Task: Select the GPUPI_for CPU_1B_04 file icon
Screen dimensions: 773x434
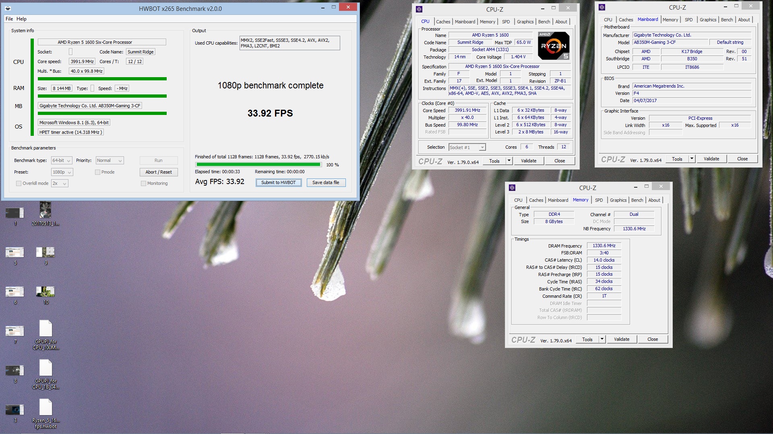Action: coord(45,374)
